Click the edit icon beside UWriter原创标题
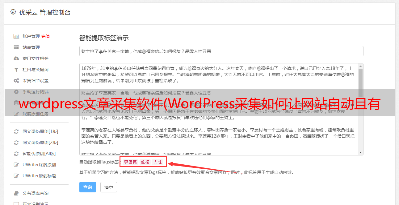This screenshot has height=205, width=399. click(x=16, y=176)
